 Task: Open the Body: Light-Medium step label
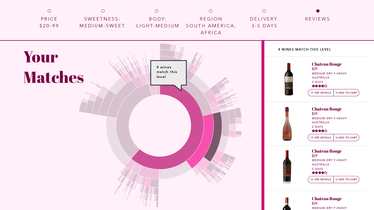pos(158,22)
